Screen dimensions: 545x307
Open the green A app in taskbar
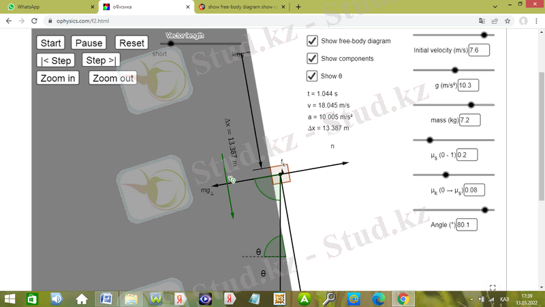(304, 299)
